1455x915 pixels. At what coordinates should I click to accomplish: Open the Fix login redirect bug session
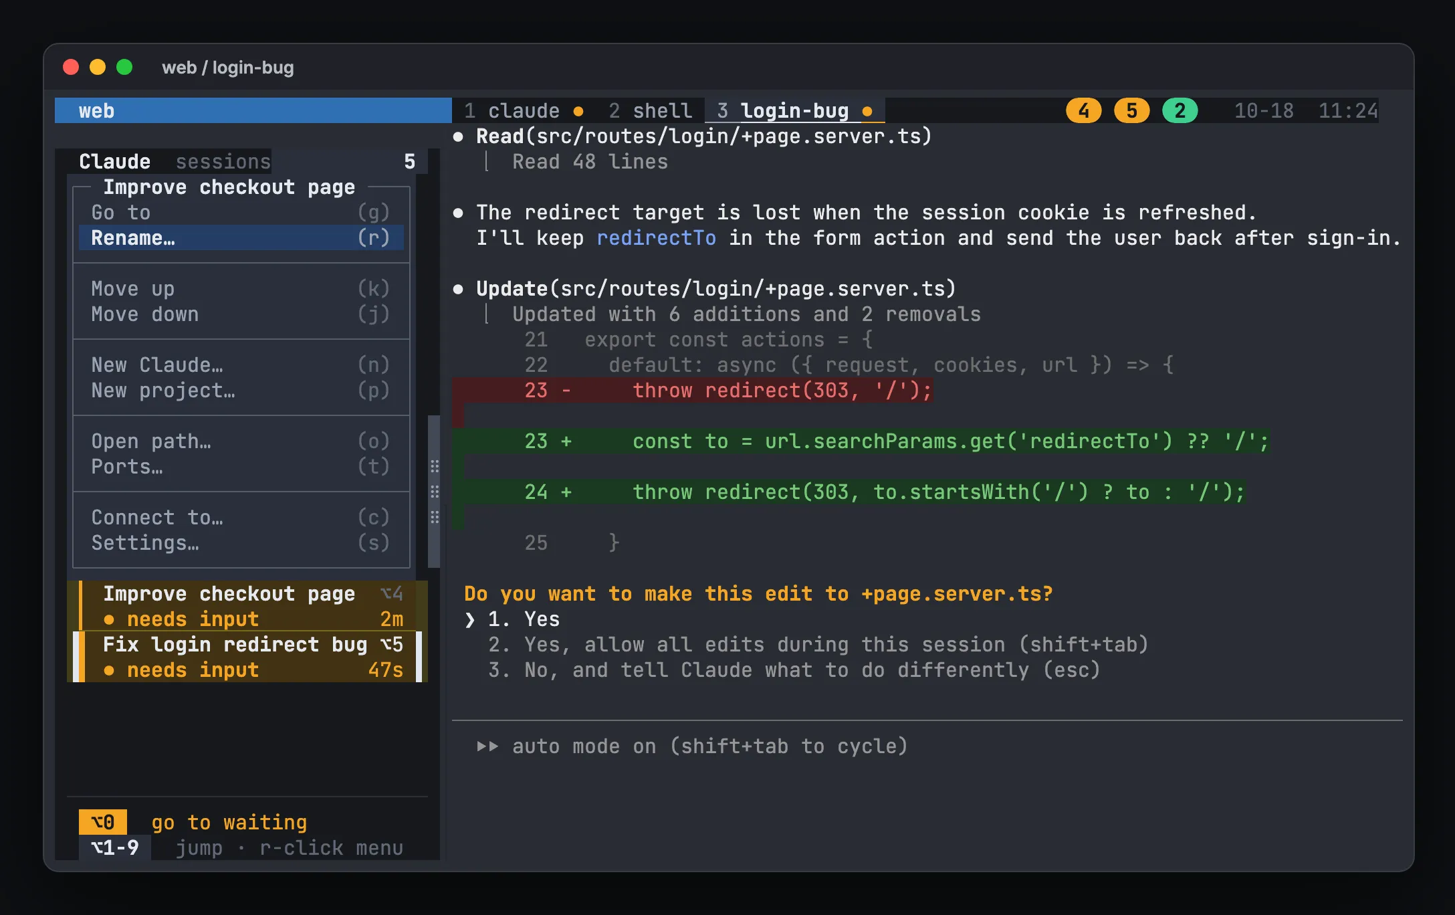247,657
